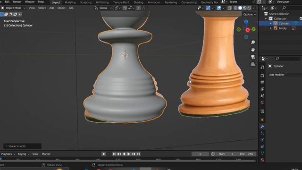Play the animation forward
Screen dimensions: 302x170
pyautogui.click(x=129, y=154)
